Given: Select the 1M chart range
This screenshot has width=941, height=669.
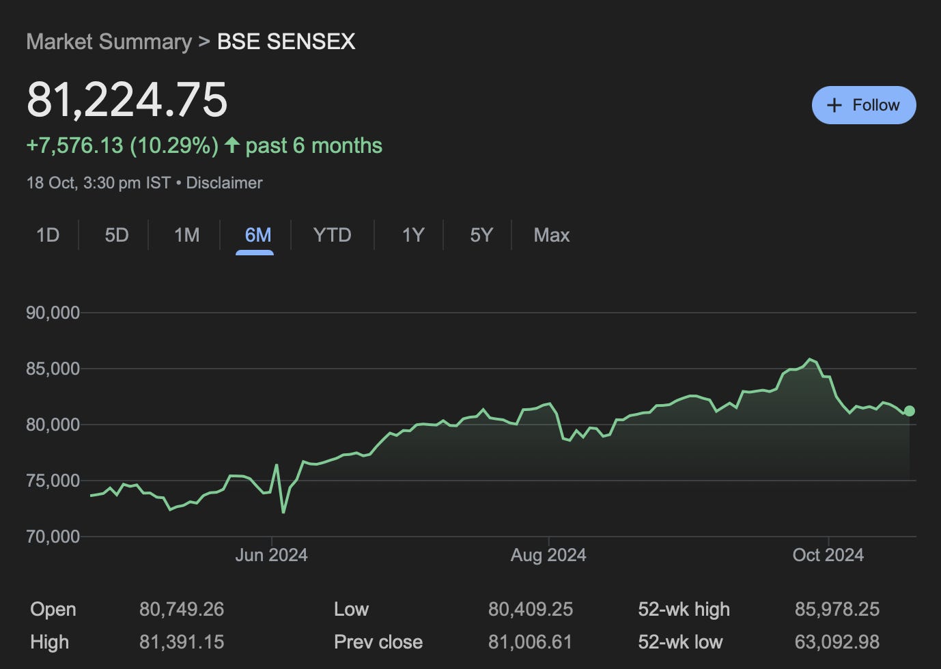Looking at the screenshot, I should [186, 235].
